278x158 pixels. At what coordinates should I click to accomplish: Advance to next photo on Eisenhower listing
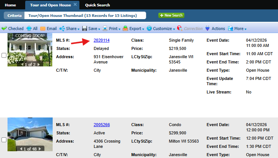coord(38,65)
